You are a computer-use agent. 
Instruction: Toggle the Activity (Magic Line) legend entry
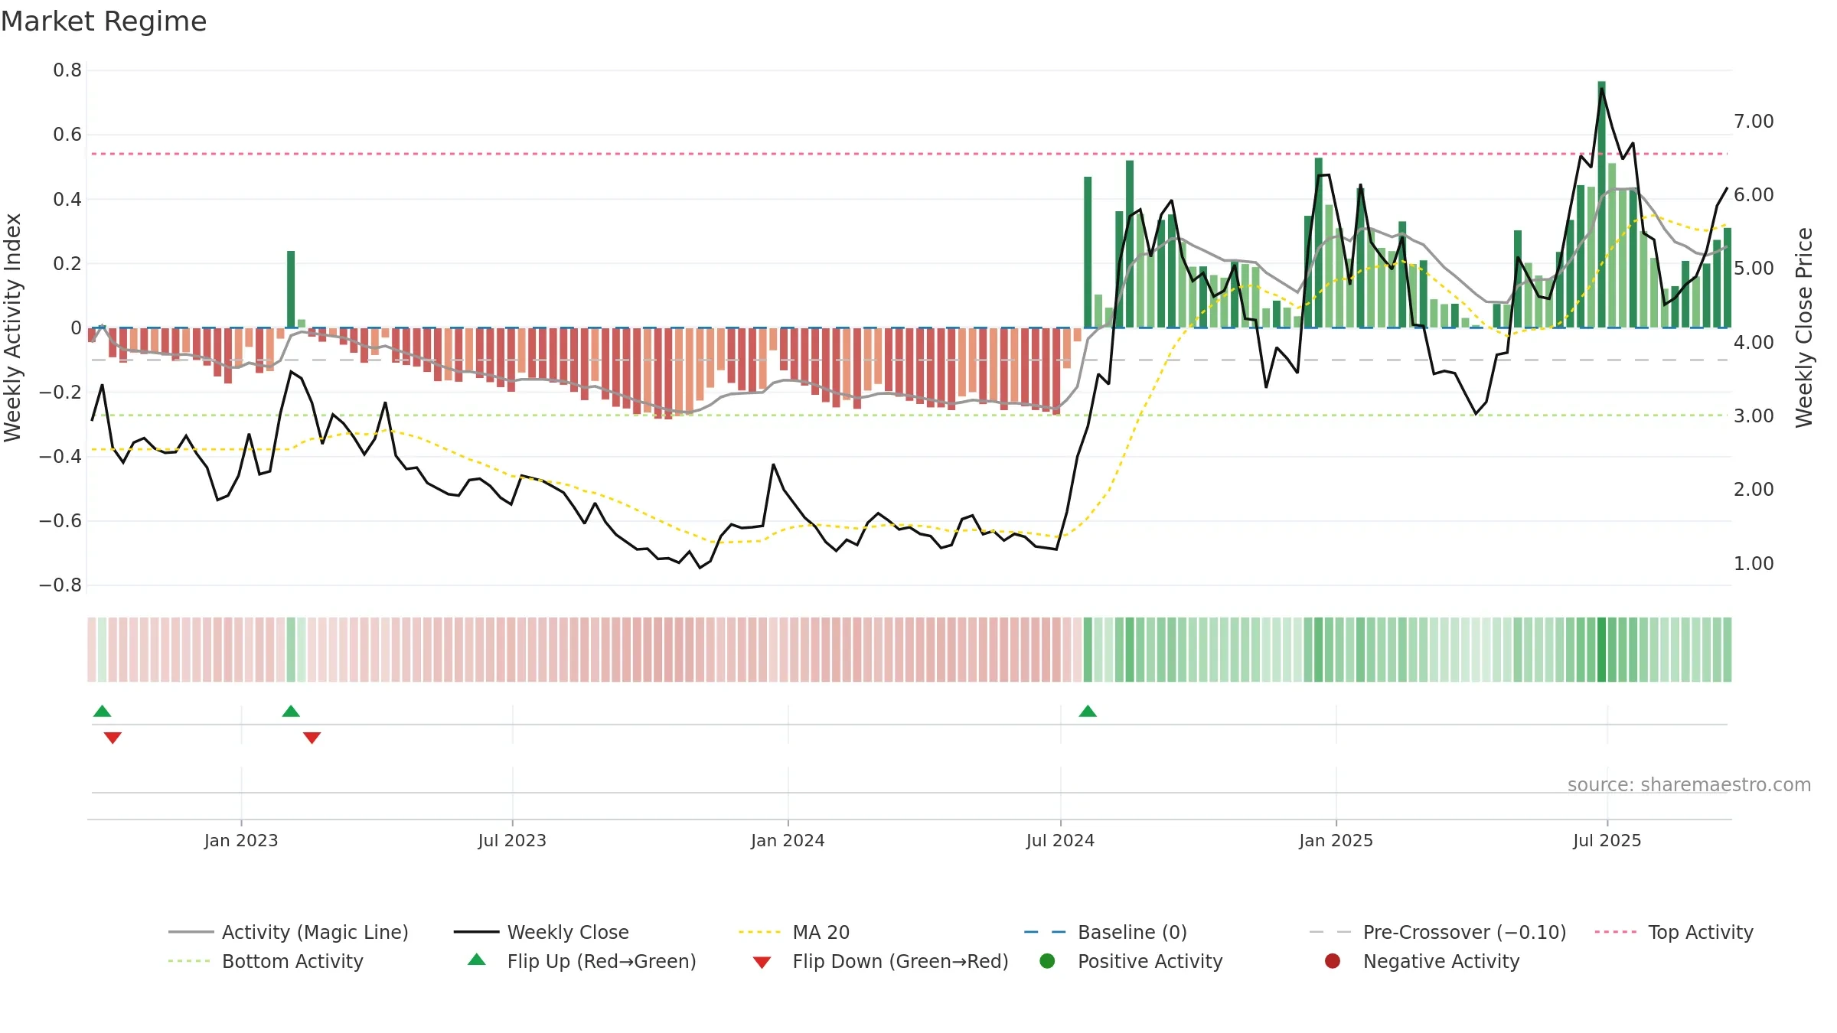tap(289, 932)
